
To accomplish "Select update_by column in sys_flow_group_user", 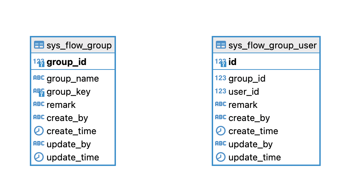I will click(x=251, y=144).
